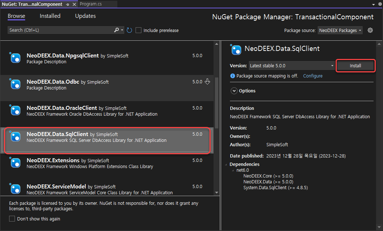Image resolution: width=383 pixels, height=231 pixels.
Task: Click the NeoDEEX.Data.OracleClient package icon
Action: coord(15,110)
